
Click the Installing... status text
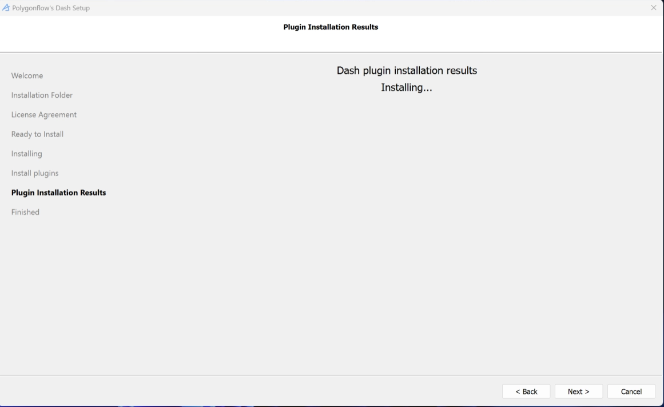[407, 87]
